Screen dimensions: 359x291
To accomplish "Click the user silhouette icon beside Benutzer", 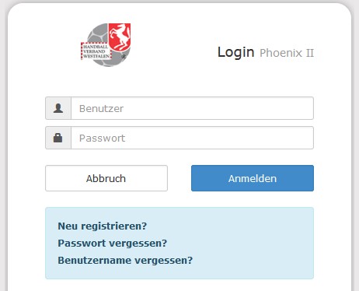I will (x=58, y=108).
